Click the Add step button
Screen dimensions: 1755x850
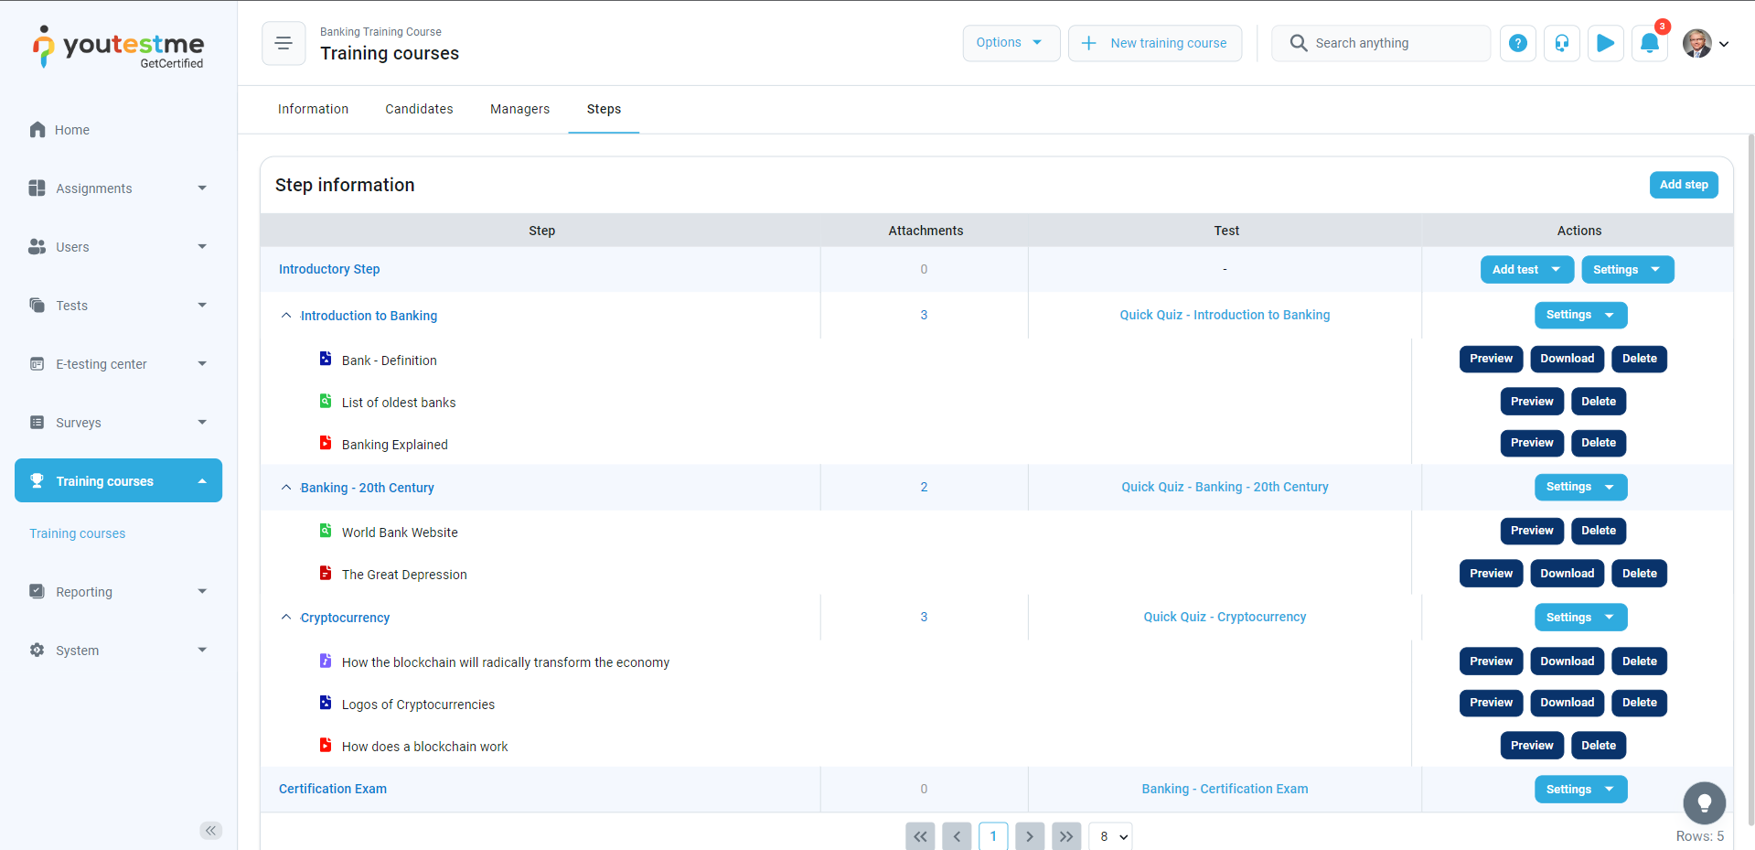coord(1683,185)
